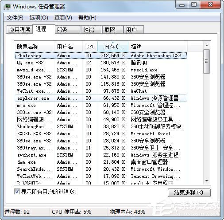The height and width of the screenshot is (220, 224).
Task: Select the 网络编辑超 process row
Action: (101, 119)
